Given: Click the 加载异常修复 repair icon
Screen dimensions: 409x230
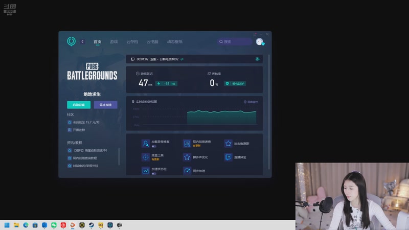Looking at the screenshot, I should pos(146,144).
